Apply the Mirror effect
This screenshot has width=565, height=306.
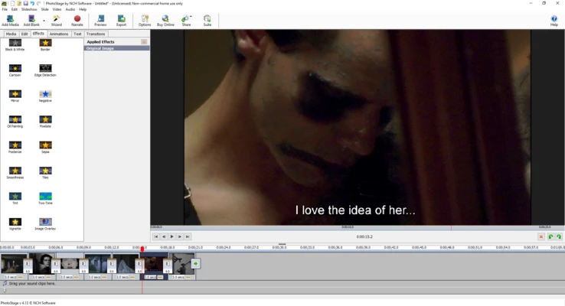(x=15, y=96)
